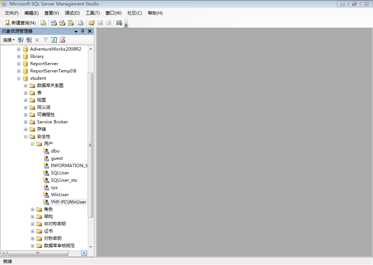Expand the 表 tables folder
Screen dimensions: 373x265
[x=26, y=93]
